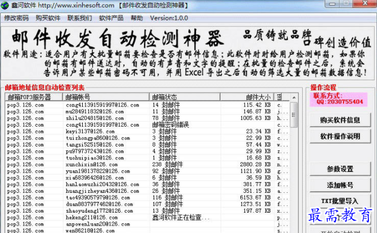
Task: Click the 6153.67 KB size cell
Action: click(x=255, y=198)
